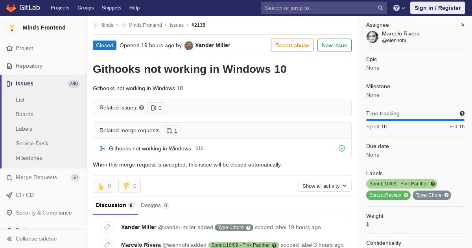Image resolution: width=472 pixels, height=248 pixels.
Task: Click Report abuse button
Action: point(292,45)
